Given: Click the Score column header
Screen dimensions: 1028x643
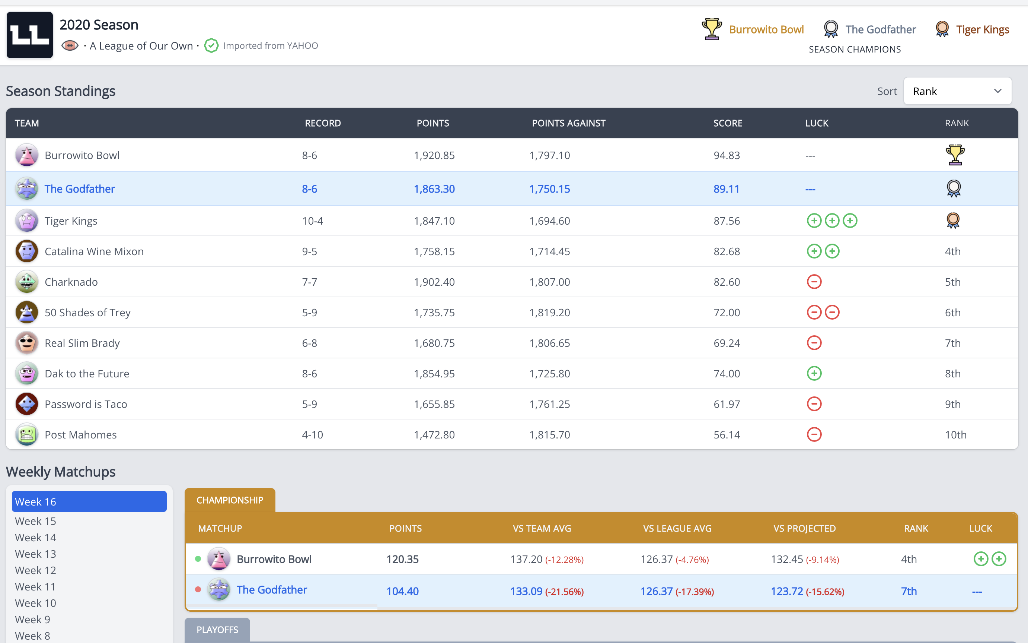Looking at the screenshot, I should pyautogui.click(x=728, y=123).
